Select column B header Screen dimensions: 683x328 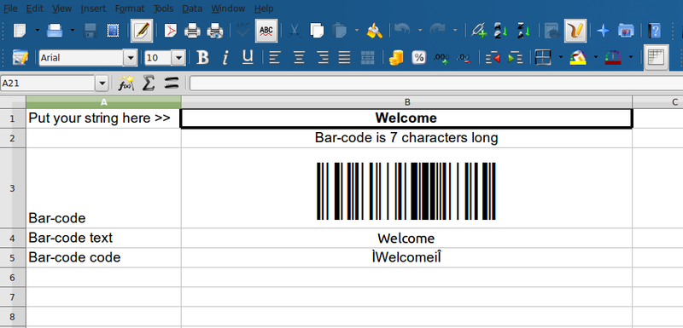coord(407,102)
